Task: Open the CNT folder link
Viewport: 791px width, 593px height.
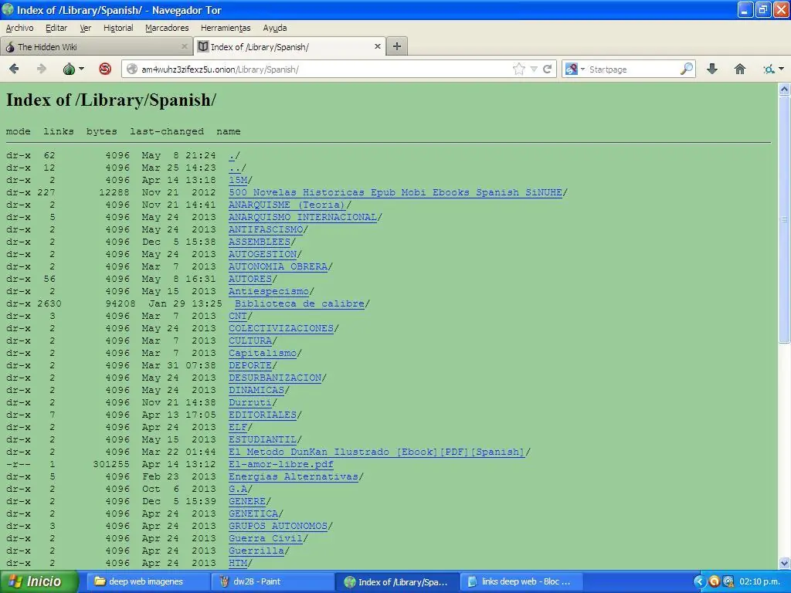Action: pos(238,316)
